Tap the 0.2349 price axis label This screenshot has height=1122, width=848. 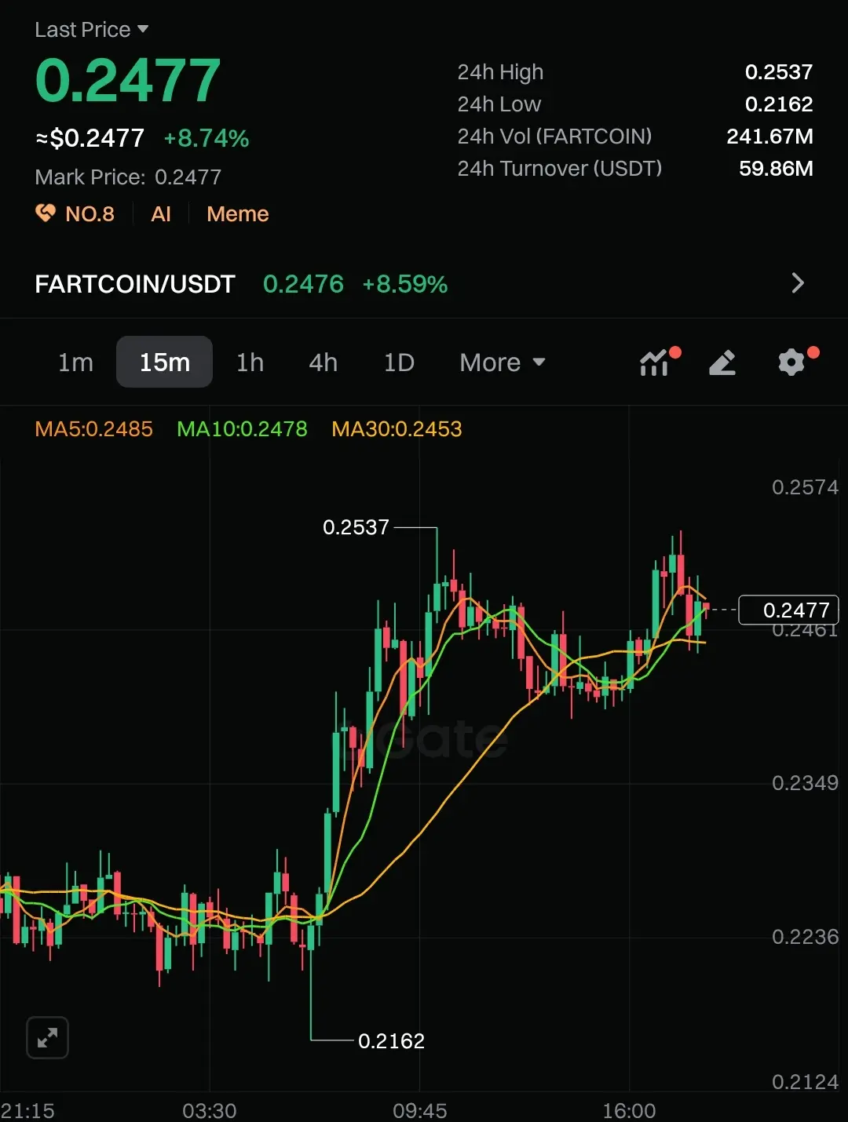click(805, 783)
